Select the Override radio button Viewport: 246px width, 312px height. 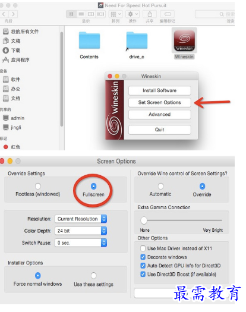tap(202, 186)
